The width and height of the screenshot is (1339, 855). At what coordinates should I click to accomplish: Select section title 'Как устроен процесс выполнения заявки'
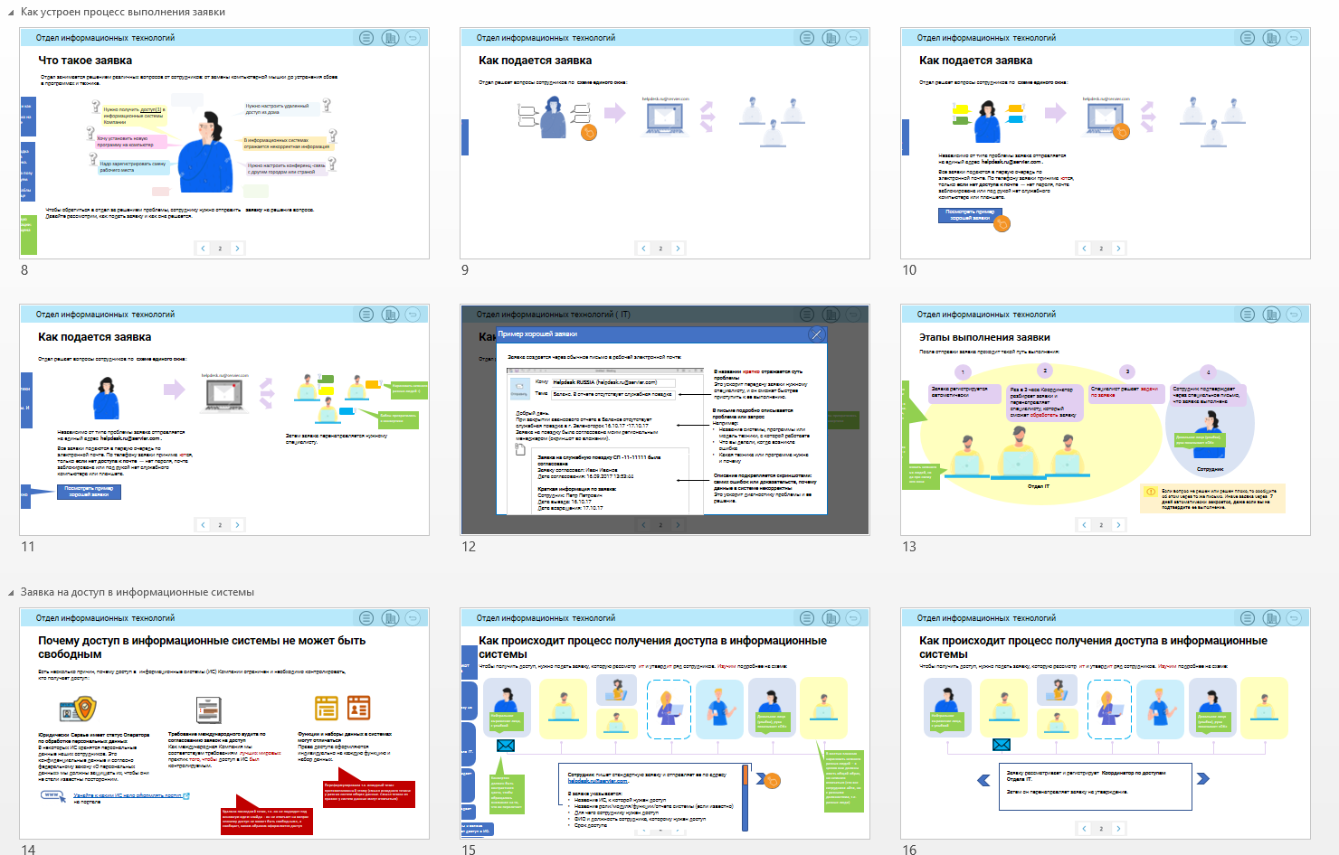coord(123,12)
